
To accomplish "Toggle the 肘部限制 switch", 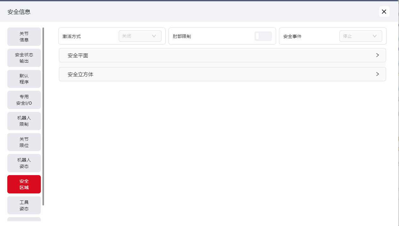I will (263, 36).
